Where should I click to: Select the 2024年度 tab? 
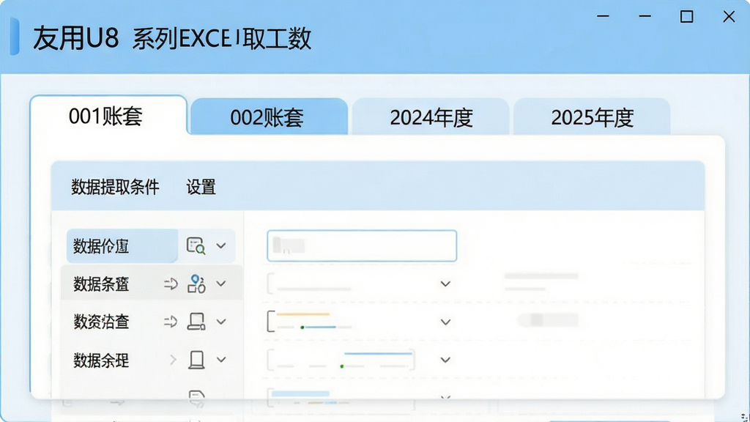[x=431, y=116]
